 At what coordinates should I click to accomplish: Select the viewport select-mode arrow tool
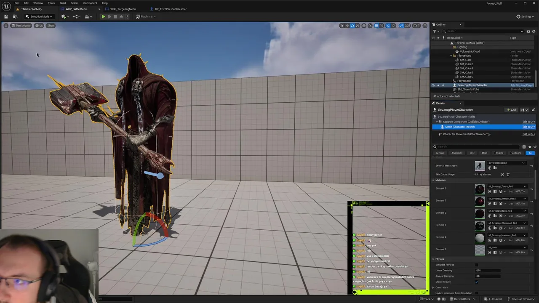342,26
